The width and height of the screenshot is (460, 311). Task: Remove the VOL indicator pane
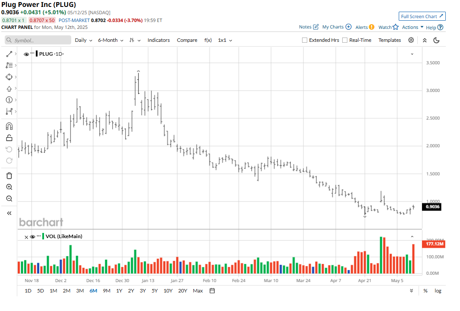pos(26,237)
